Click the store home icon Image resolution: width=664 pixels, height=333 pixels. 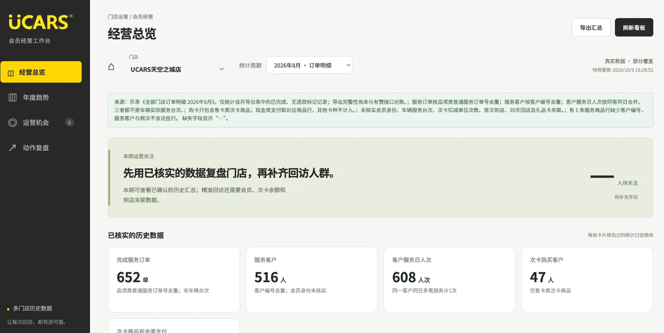(111, 67)
